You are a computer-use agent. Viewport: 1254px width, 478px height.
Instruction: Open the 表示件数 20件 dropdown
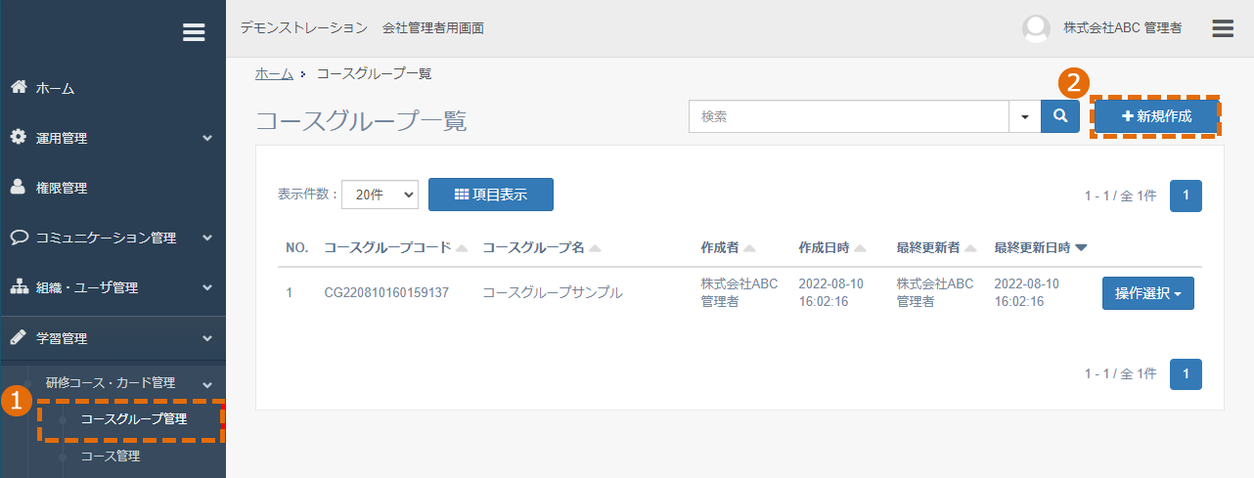tap(380, 195)
